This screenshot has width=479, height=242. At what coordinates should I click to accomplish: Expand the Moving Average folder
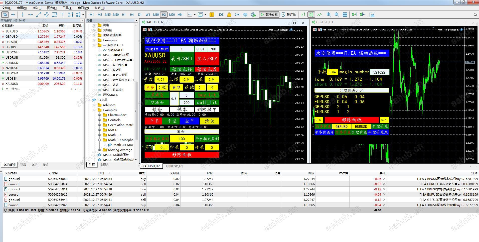(100, 150)
